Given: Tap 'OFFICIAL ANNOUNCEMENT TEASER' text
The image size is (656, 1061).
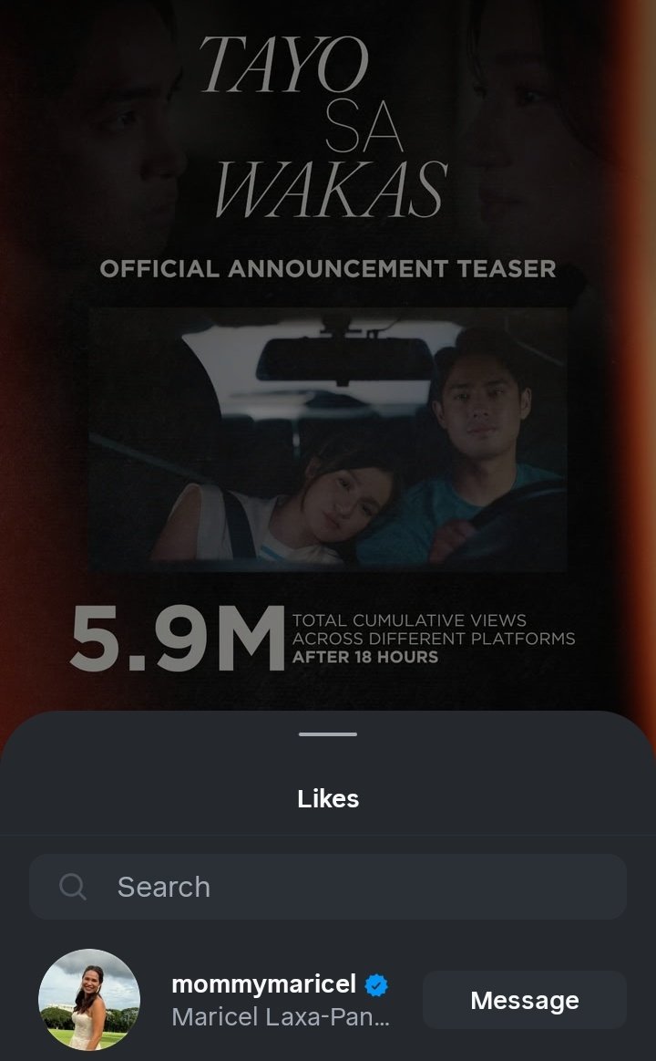Looking at the screenshot, I should pyautogui.click(x=328, y=268).
